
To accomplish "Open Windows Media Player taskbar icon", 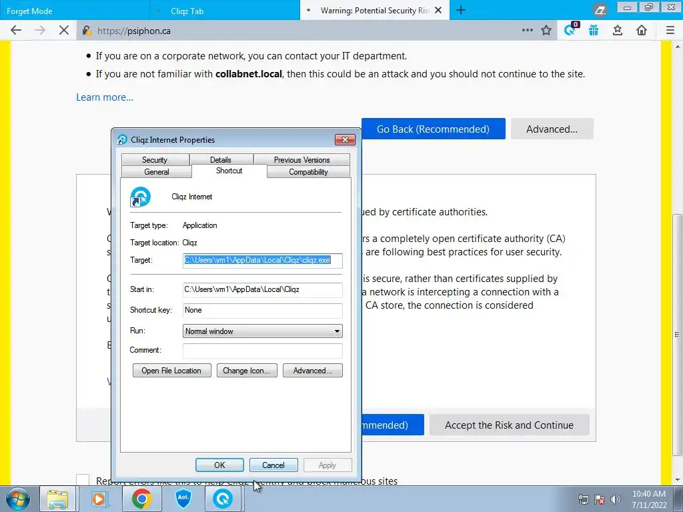I will [99, 499].
